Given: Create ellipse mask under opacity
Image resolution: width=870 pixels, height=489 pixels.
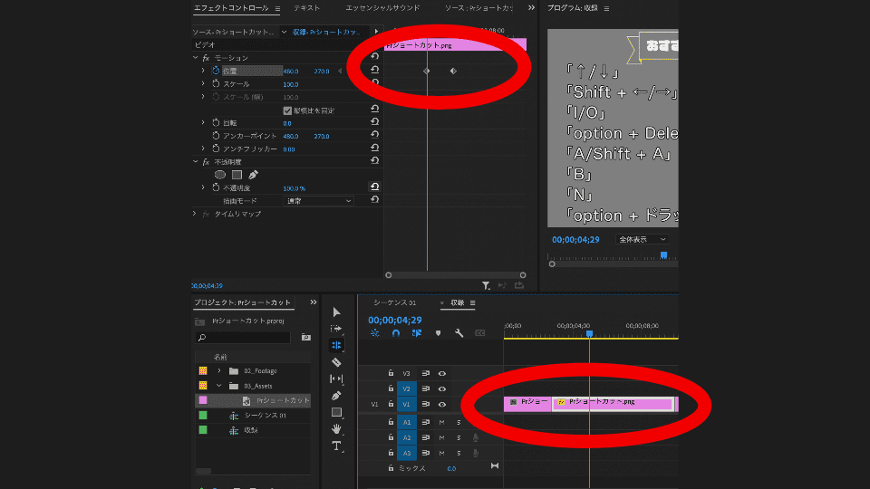Looking at the screenshot, I should [220, 175].
